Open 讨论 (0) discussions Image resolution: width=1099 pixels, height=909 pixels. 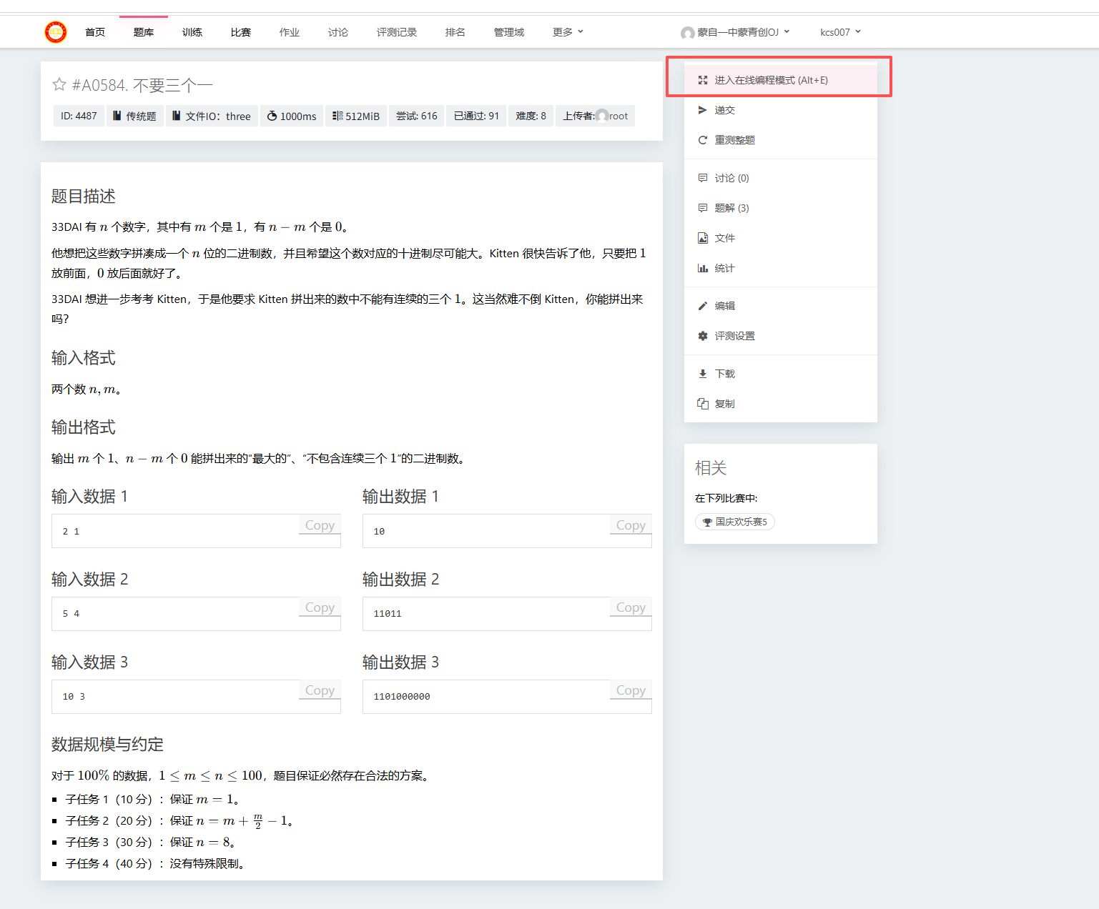tap(731, 178)
